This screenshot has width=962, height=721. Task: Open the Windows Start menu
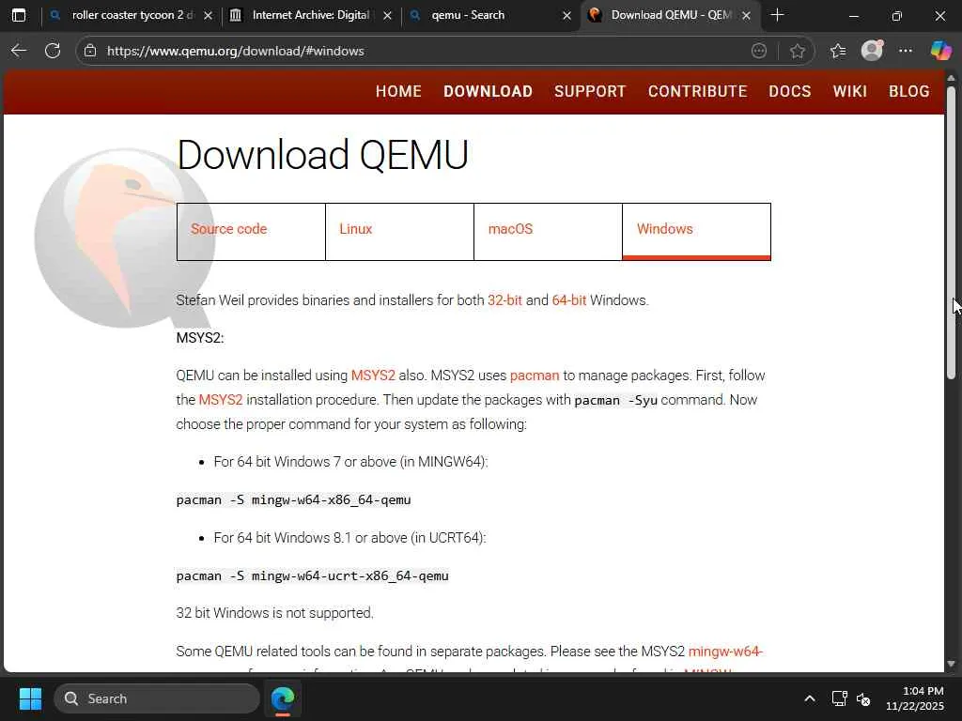coord(30,698)
